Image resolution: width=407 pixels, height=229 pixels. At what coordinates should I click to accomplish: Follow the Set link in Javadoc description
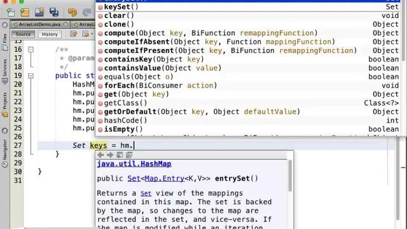point(146,193)
